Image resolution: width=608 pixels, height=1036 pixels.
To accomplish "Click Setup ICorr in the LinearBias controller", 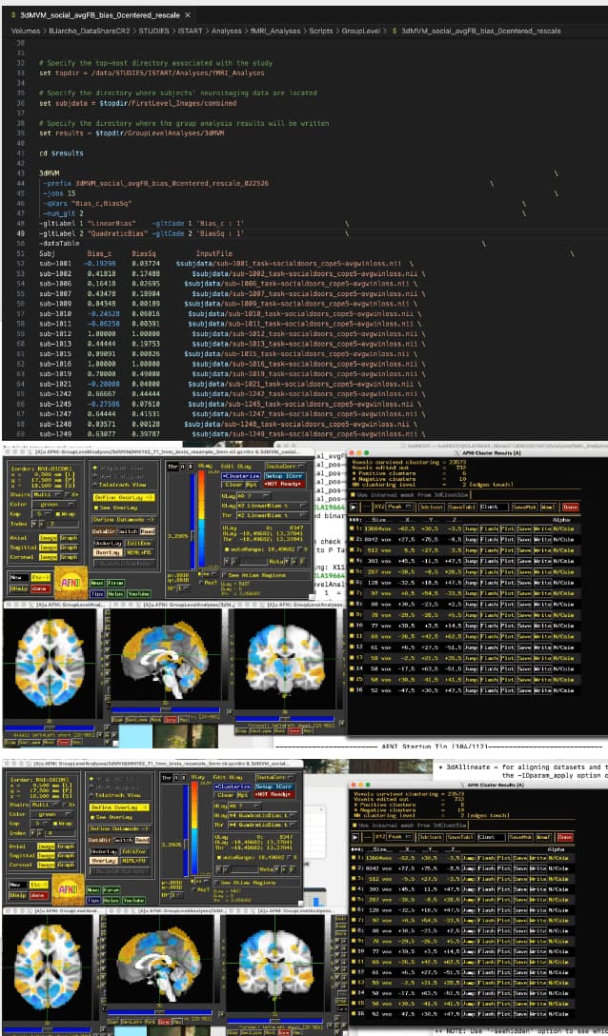I will pyautogui.click(x=283, y=475).
